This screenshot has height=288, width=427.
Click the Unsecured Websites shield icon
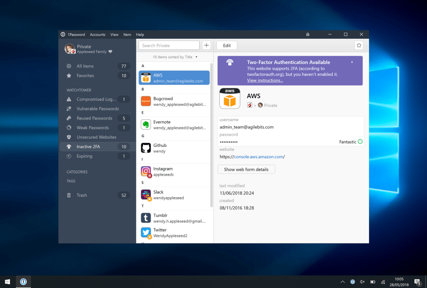(x=69, y=137)
